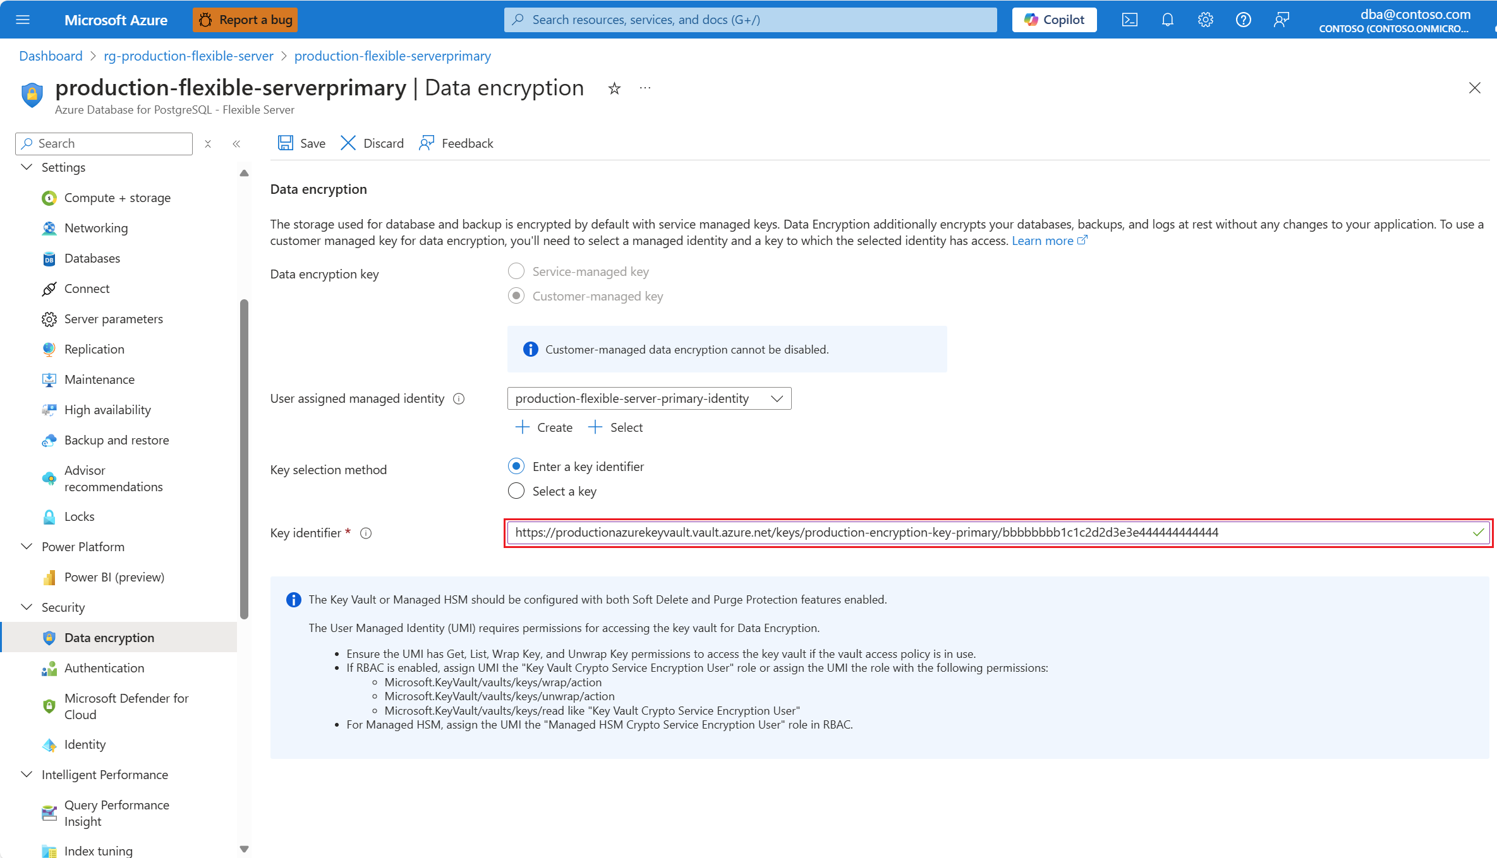This screenshot has width=1497, height=858.
Task: Click the Save toolbar icon
Action: click(286, 143)
